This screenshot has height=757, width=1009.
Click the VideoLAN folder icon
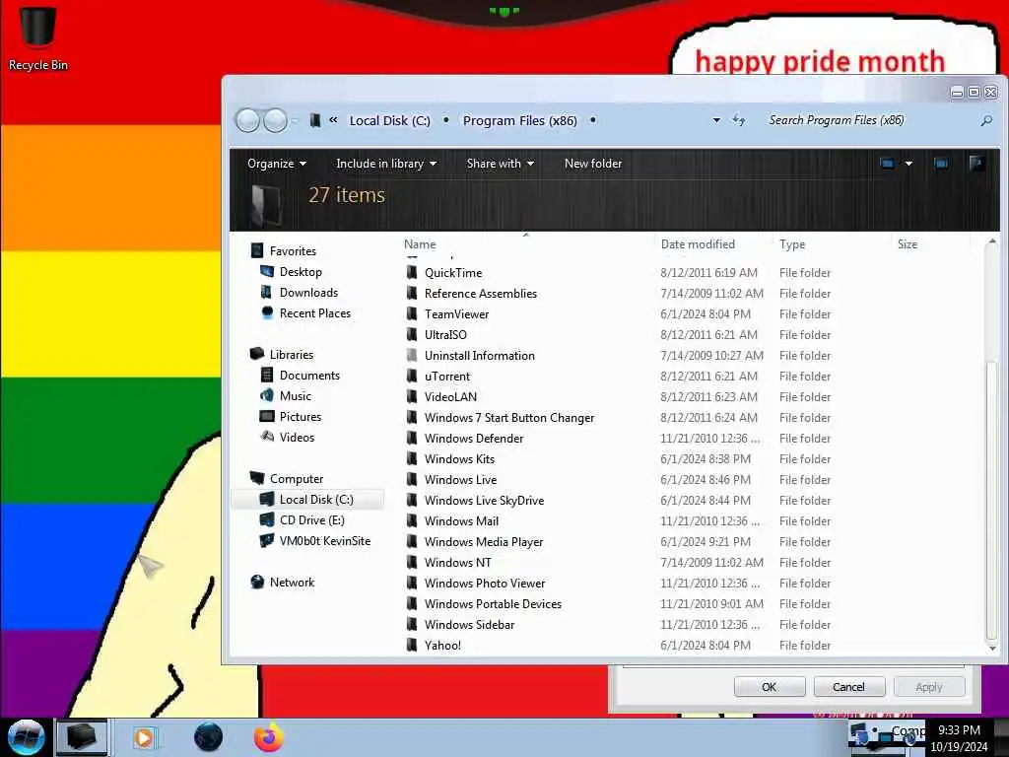pos(412,396)
